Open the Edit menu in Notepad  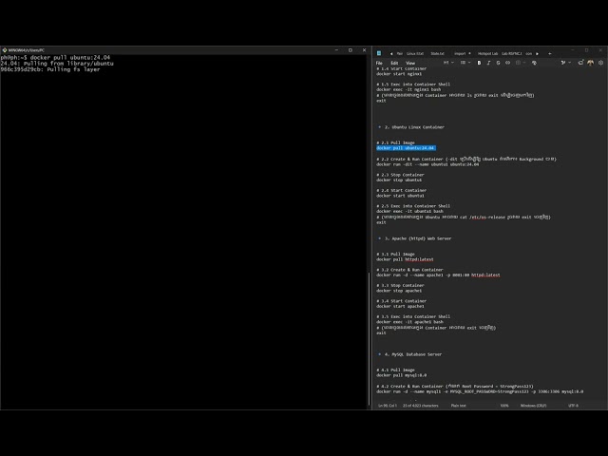click(394, 63)
